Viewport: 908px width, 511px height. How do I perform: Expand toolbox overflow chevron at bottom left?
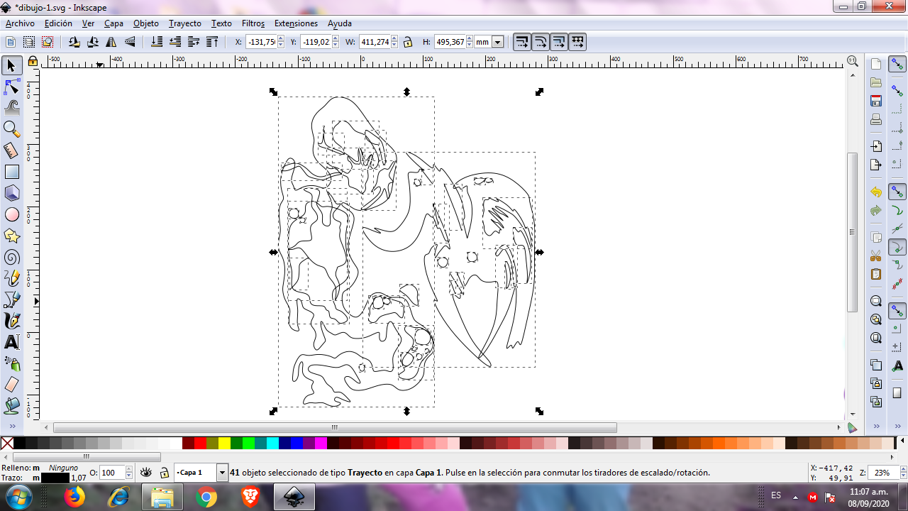[11, 427]
